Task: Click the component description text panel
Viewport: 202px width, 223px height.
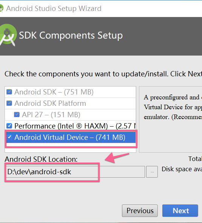Action: click(x=170, y=119)
